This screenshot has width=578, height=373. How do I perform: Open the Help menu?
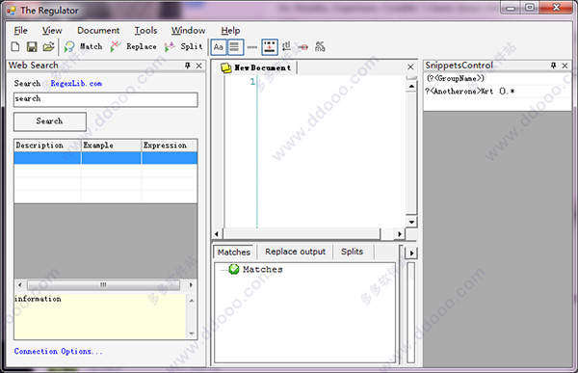pyautogui.click(x=230, y=31)
